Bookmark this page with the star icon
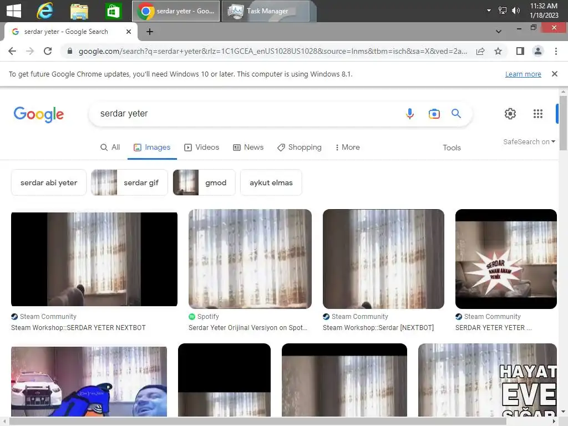The width and height of the screenshot is (568, 426). 498,51
